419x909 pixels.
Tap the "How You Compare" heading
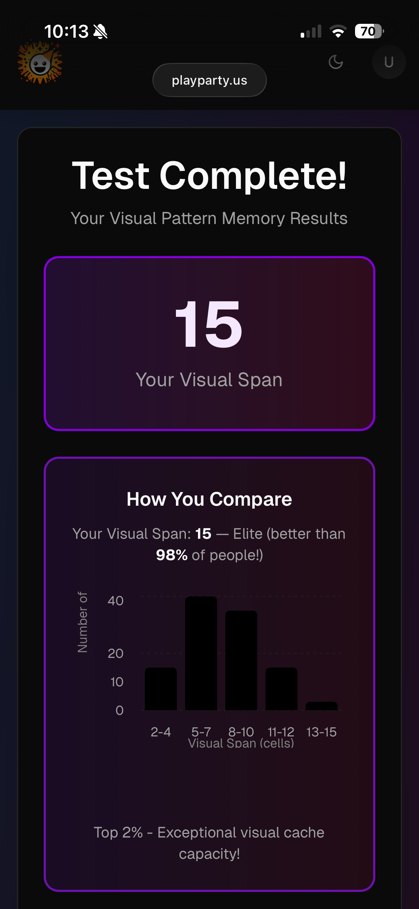(209, 499)
